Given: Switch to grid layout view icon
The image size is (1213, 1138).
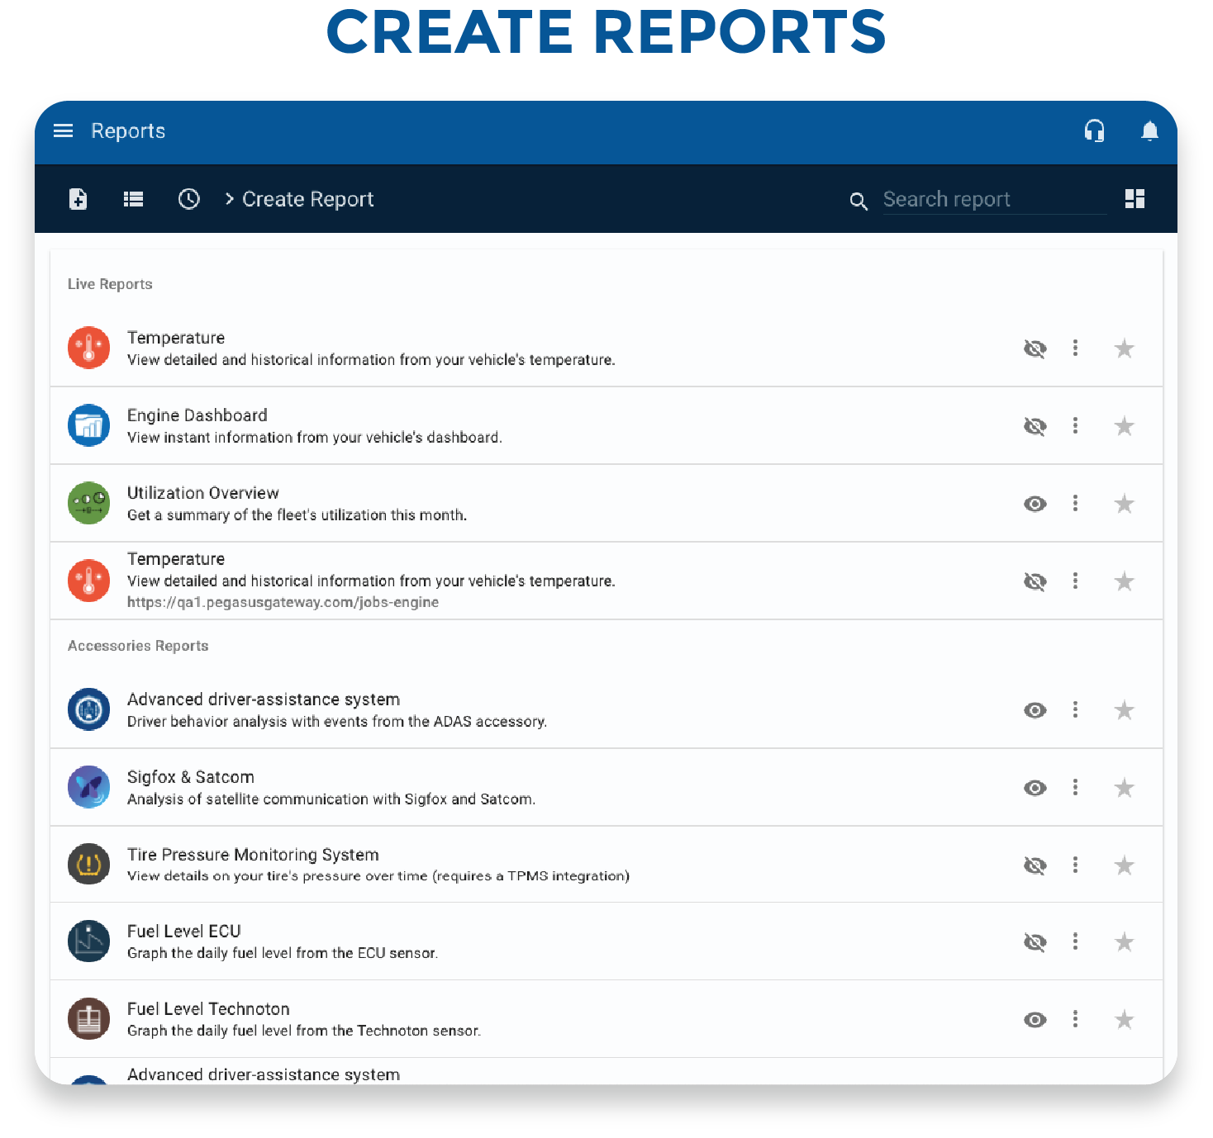Looking at the screenshot, I should [1135, 199].
